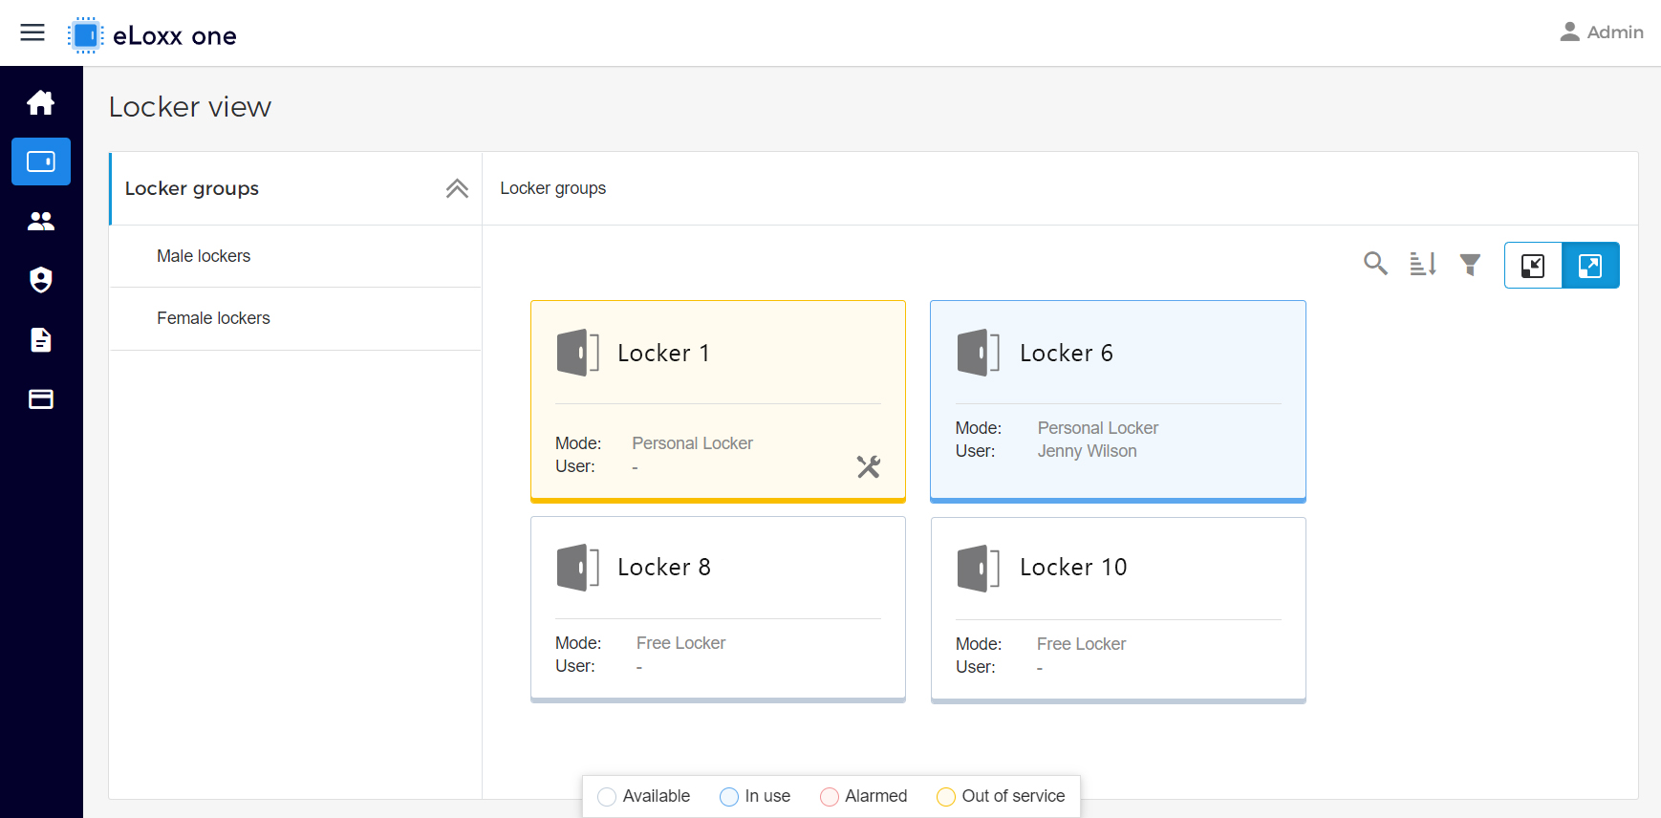The height and width of the screenshot is (818, 1661).
Task: Click the Locker groups breadcrumb
Action: 553,188
